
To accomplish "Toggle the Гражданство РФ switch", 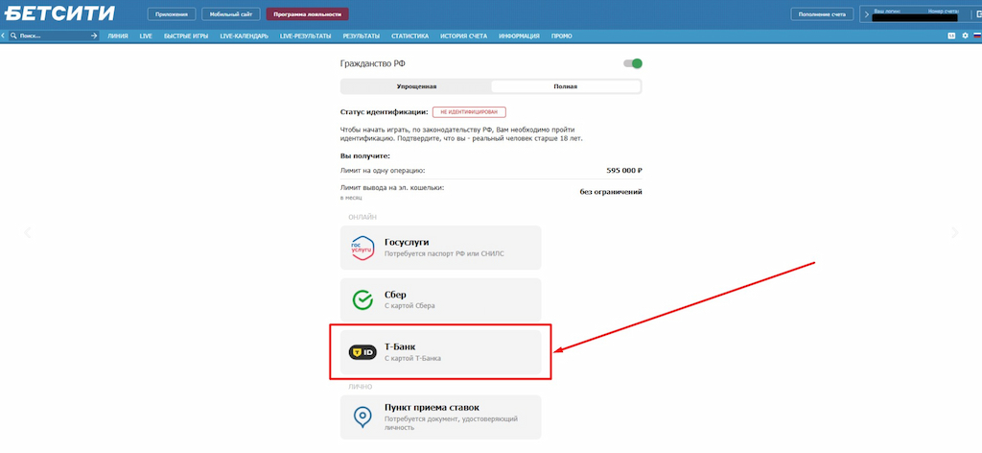I will click(633, 63).
